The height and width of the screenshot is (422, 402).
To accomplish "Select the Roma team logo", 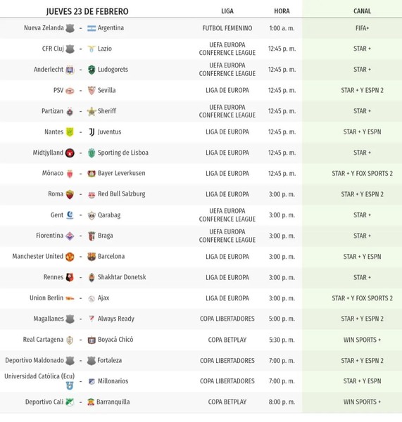I will point(70,194).
